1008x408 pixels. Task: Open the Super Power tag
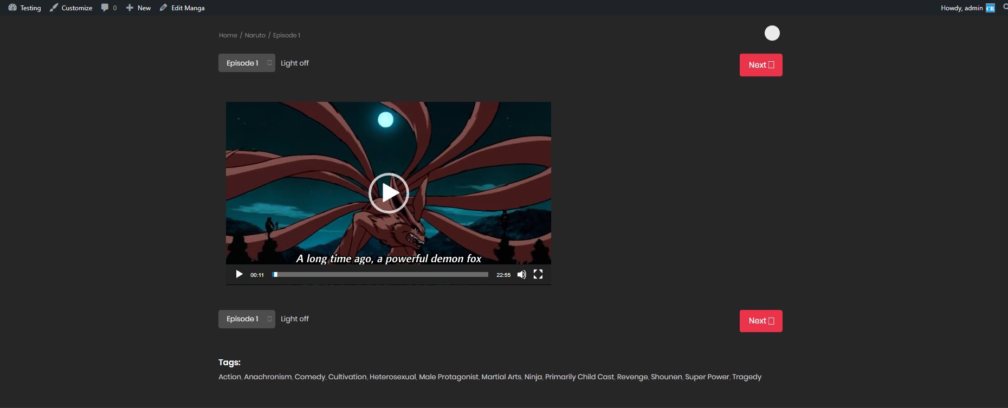[707, 377]
